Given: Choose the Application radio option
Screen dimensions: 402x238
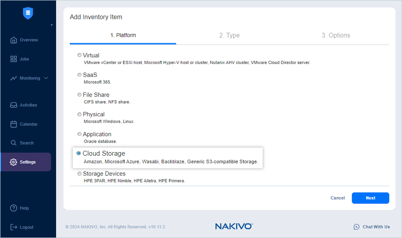Looking at the screenshot, I should click(x=80, y=134).
